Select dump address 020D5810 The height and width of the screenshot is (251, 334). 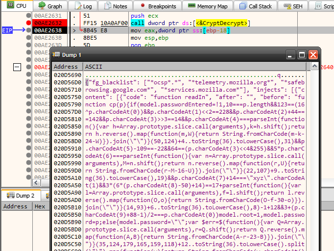(68, 119)
